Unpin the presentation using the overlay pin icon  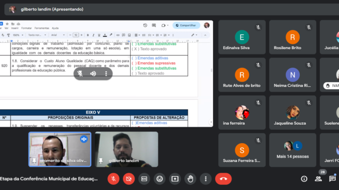(x=80, y=74)
